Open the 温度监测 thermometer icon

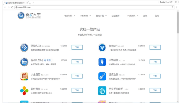[102, 76]
